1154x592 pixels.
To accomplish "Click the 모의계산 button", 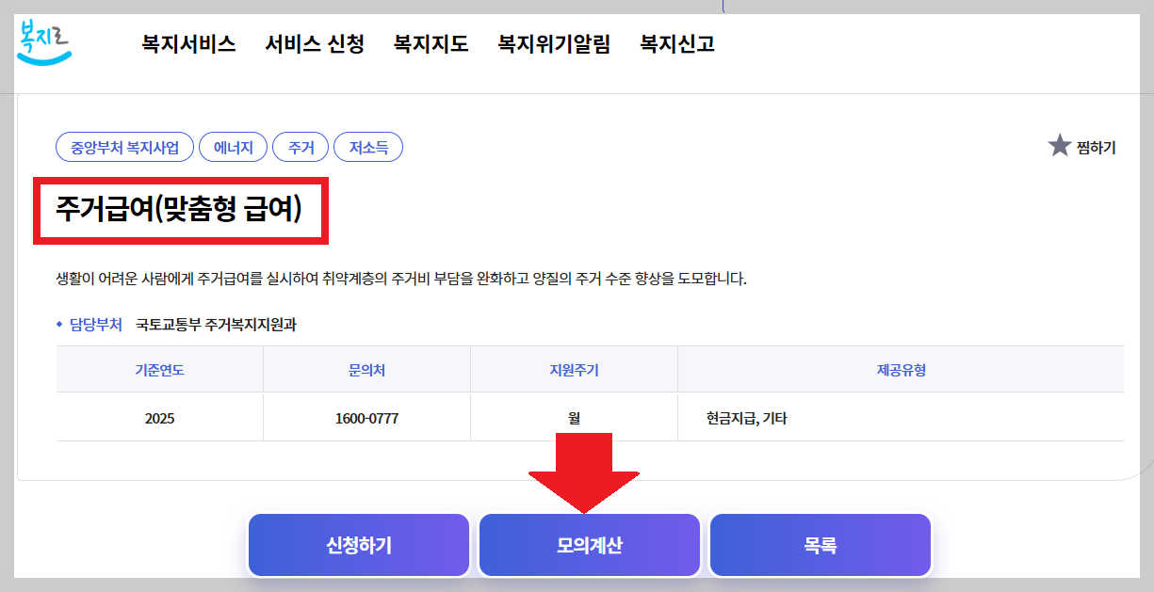I will point(589,544).
